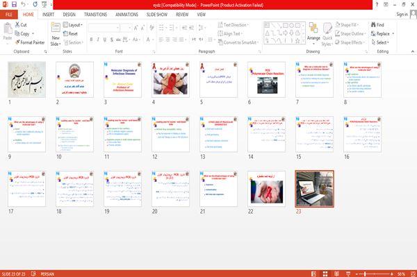Image resolution: width=417 pixels, height=277 pixels.
Task: Click spell check icon in status bar
Action: [33, 274]
